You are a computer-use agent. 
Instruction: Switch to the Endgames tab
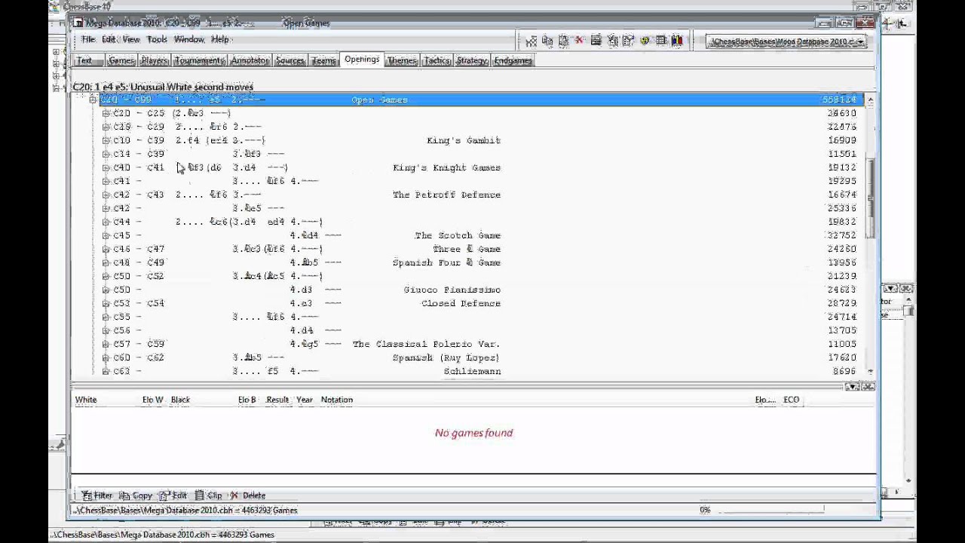pos(513,60)
